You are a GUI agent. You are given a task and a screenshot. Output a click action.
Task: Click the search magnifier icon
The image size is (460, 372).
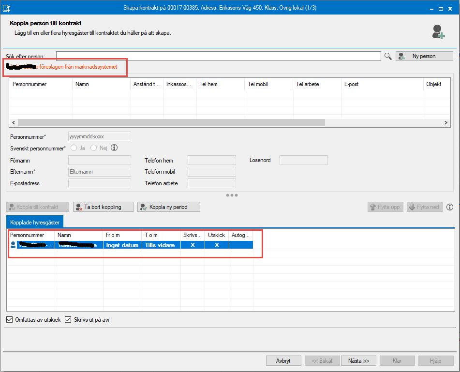[x=388, y=56]
